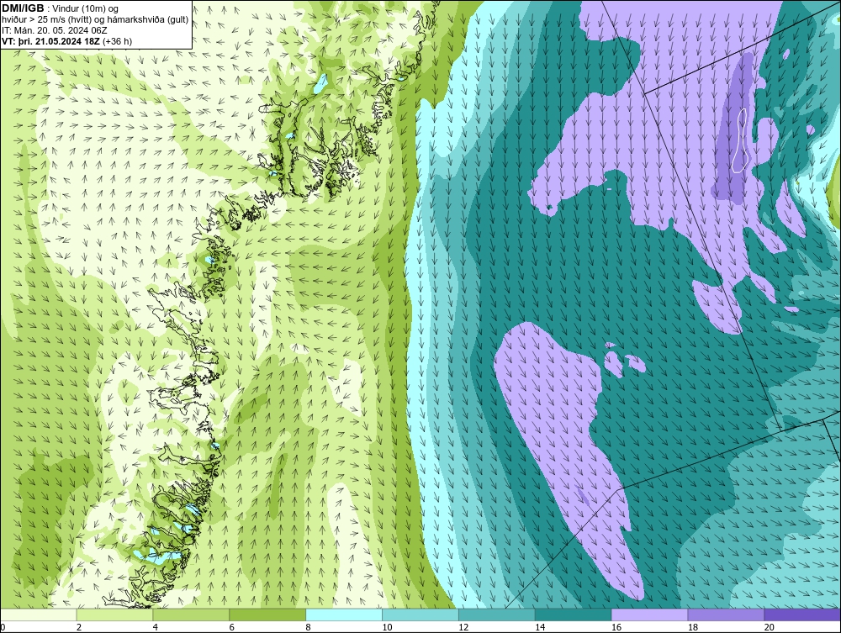841x633 pixels.
Task: Click the 'VT: þri. 21.05.2024 18Z' line
Action: point(66,40)
